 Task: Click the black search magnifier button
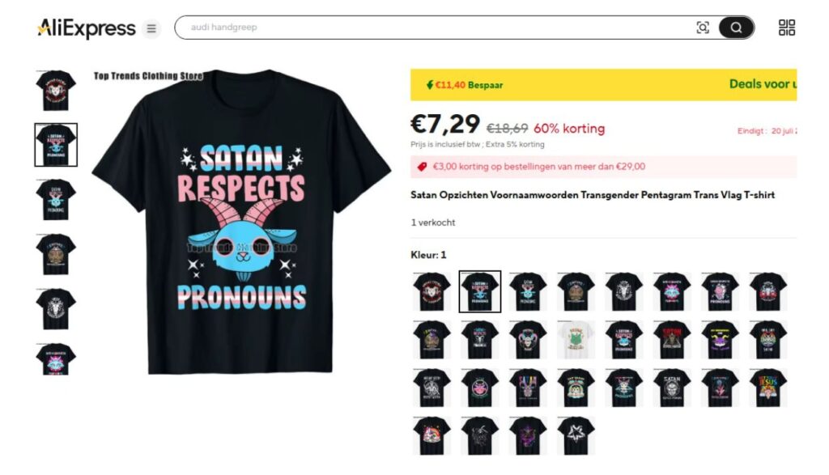(736, 28)
